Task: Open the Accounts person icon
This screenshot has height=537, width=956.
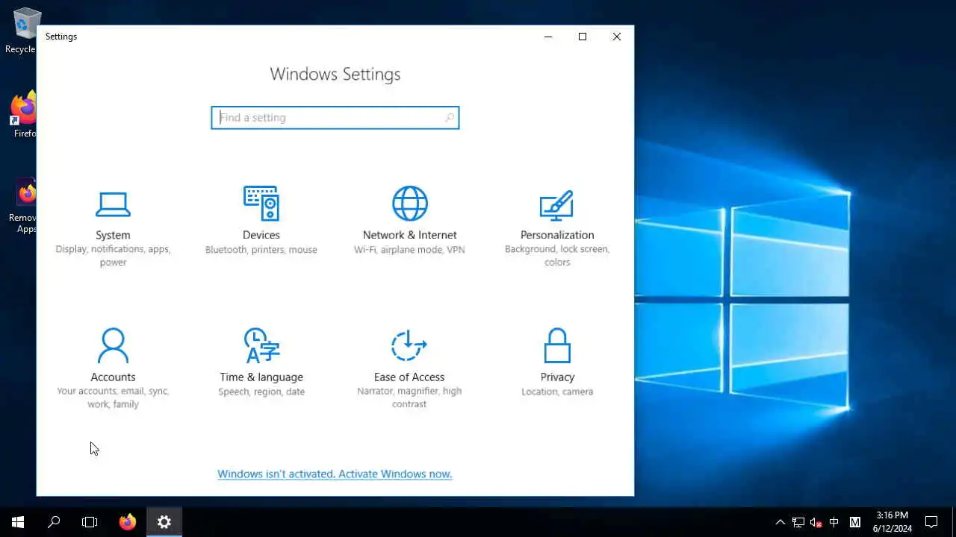Action: [x=113, y=345]
